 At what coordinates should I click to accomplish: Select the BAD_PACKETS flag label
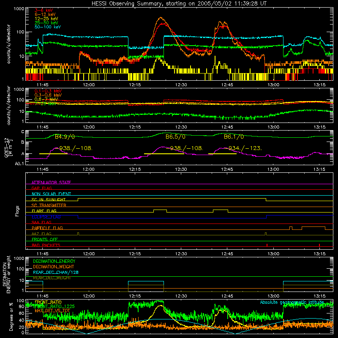pyautogui.click(x=46, y=245)
